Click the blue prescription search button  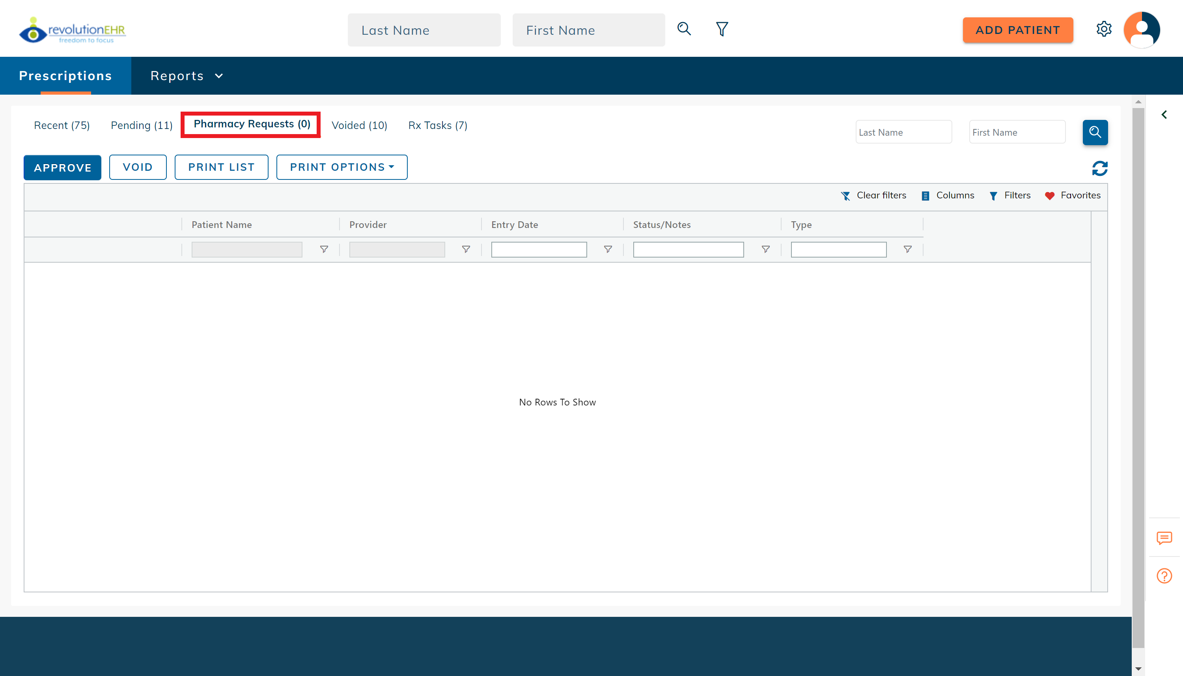[x=1095, y=133]
